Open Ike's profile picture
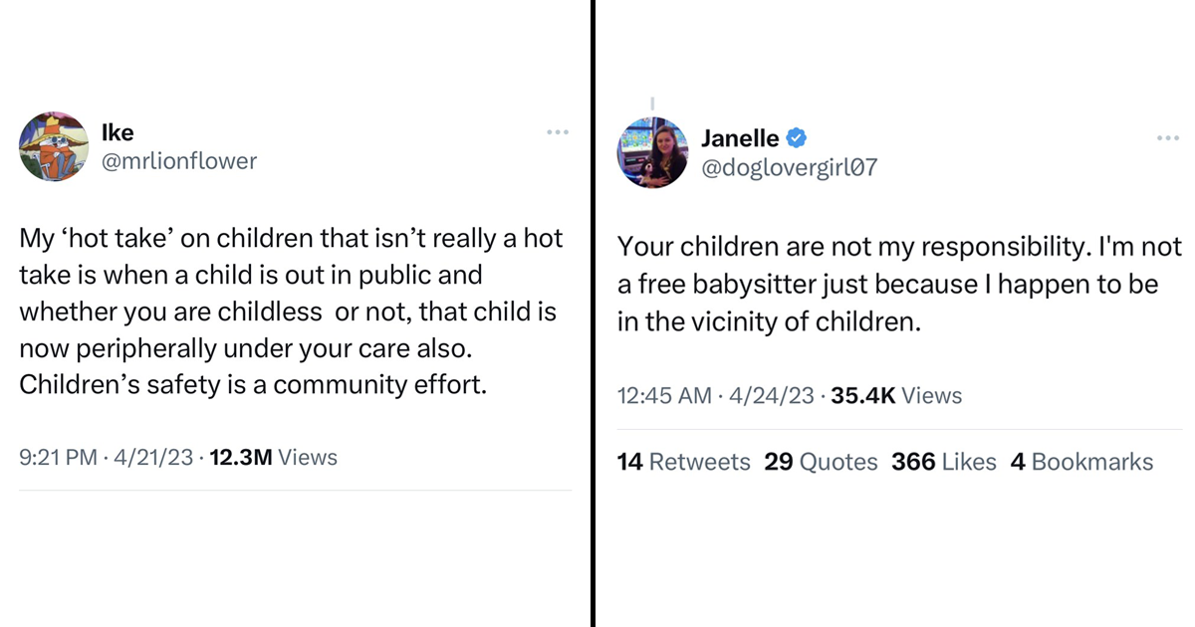 pos(54,146)
